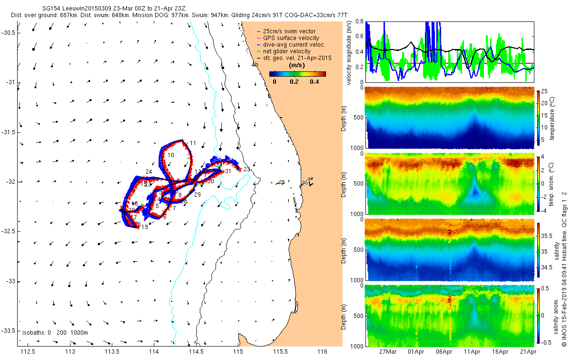Click the '11Apr' date tick label
This screenshot has height=357, width=571.
point(472,352)
